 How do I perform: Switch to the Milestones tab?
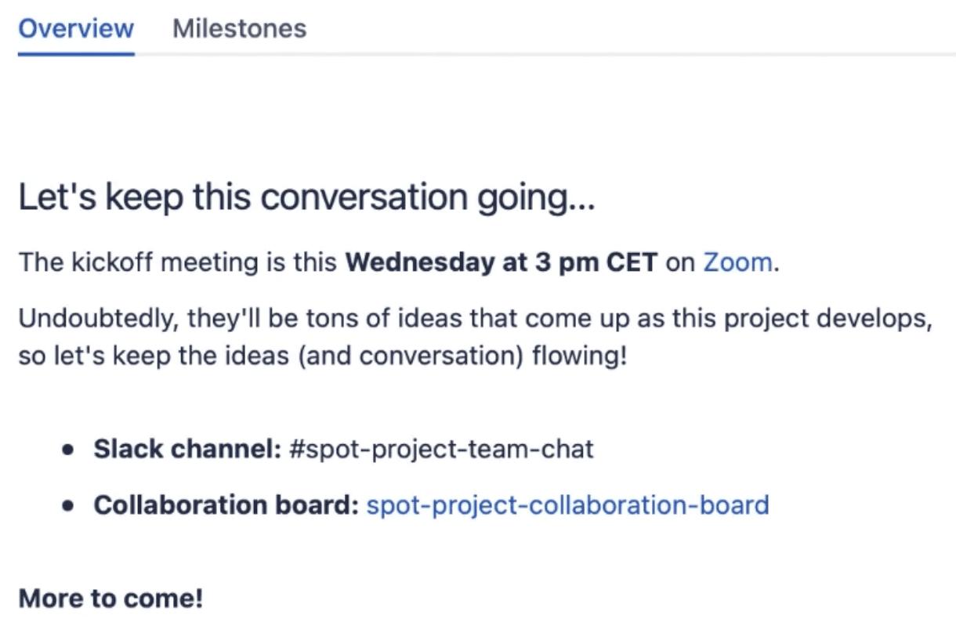pyautogui.click(x=239, y=29)
